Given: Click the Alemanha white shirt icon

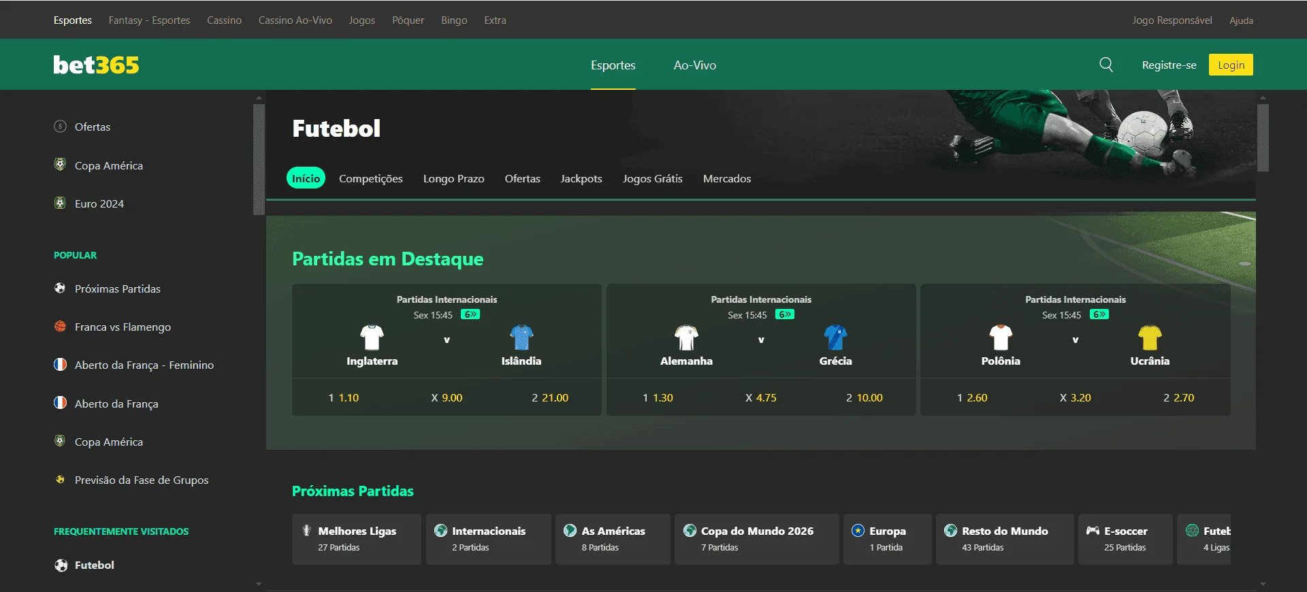Looking at the screenshot, I should coord(686,337).
